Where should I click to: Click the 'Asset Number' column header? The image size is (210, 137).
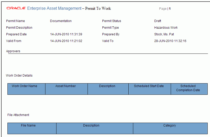coord(66,89)
